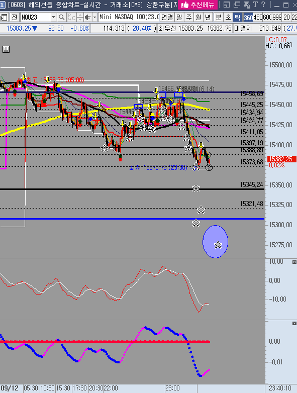Click the sound speaker icon

tap(87, 17)
